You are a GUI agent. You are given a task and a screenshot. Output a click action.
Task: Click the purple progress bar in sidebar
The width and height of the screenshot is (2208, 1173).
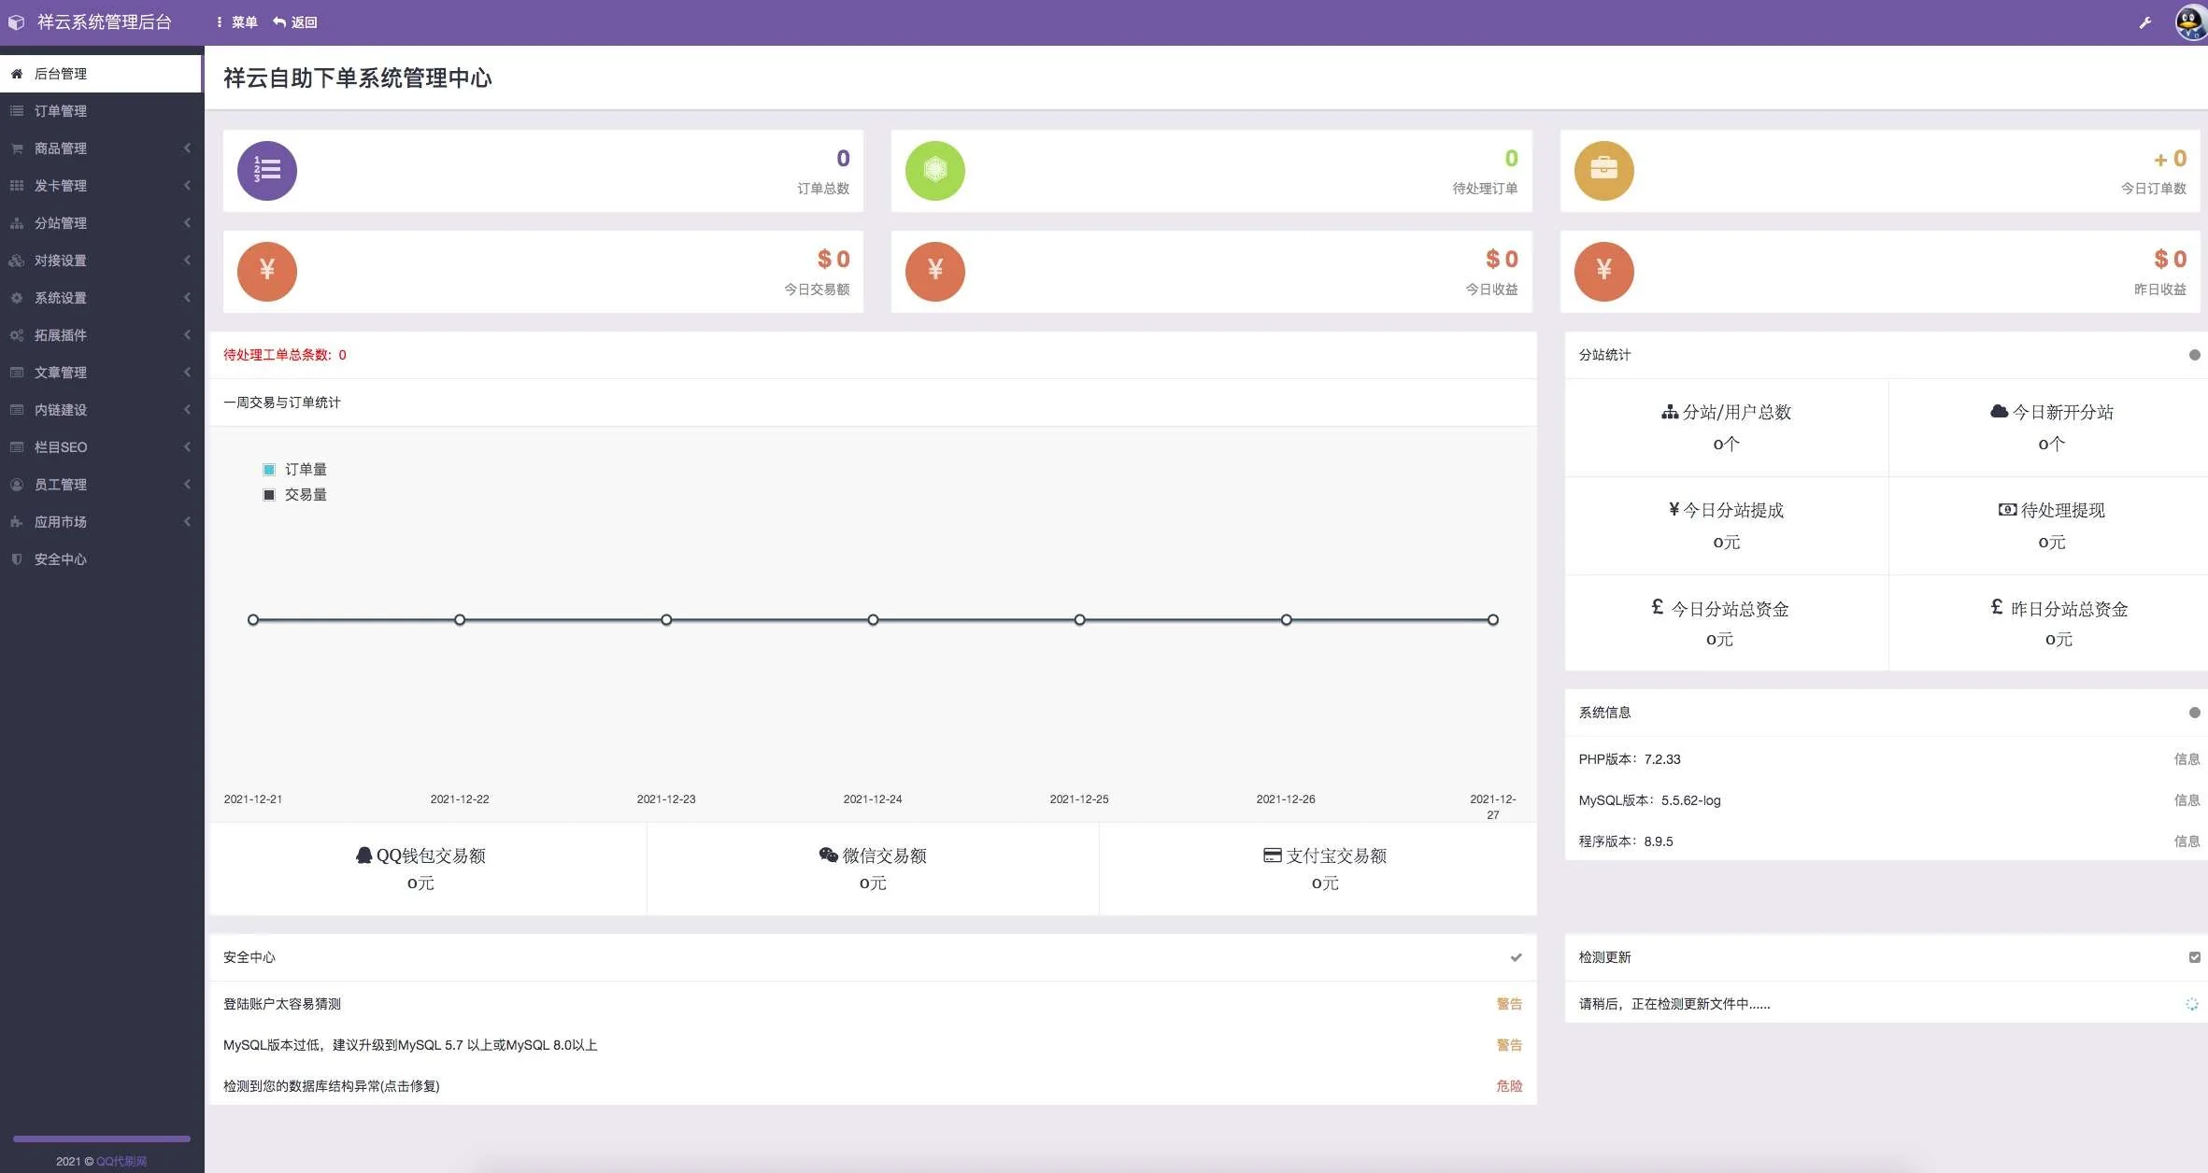click(x=101, y=1138)
